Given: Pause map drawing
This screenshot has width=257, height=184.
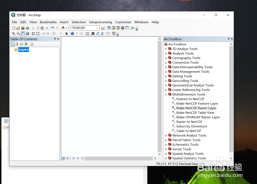Looking at the screenshot, I should pyautogui.click(x=78, y=158).
